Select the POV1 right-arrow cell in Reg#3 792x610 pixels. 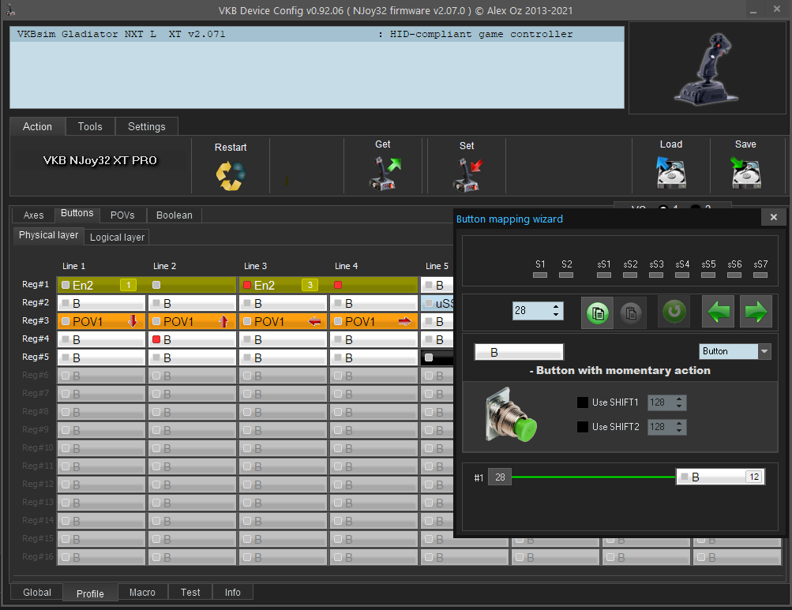click(x=373, y=321)
